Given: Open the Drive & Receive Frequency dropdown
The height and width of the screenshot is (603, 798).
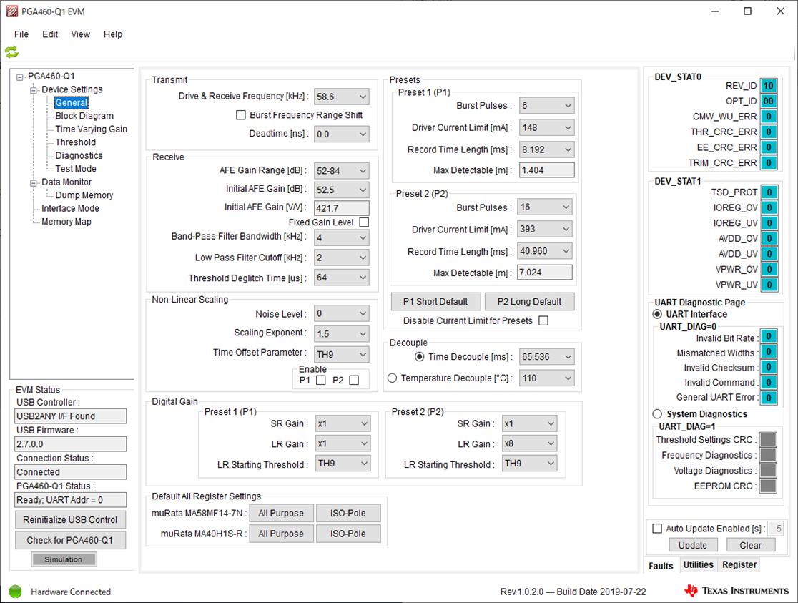Looking at the screenshot, I should click(x=342, y=97).
